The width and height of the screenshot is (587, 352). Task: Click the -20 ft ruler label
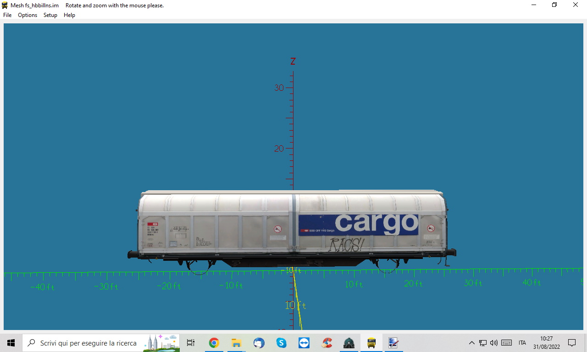click(169, 286)
